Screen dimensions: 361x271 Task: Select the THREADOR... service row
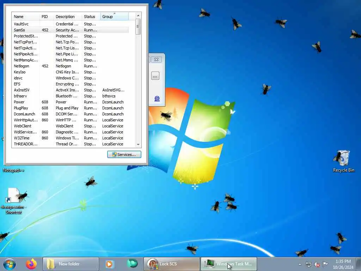coord(70,144)
